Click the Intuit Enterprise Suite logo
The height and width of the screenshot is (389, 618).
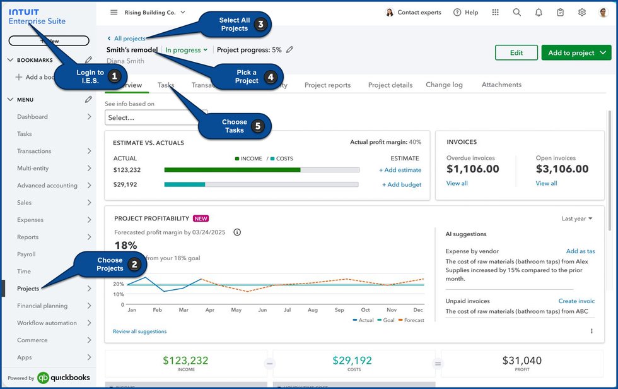point(37,16)
